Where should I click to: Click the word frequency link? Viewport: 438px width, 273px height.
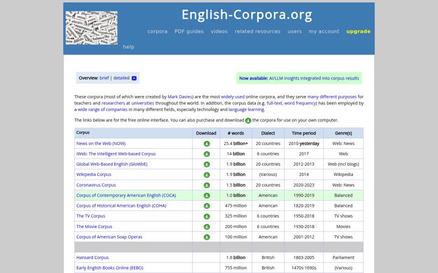pyautogui.click(x=300, y=103)
